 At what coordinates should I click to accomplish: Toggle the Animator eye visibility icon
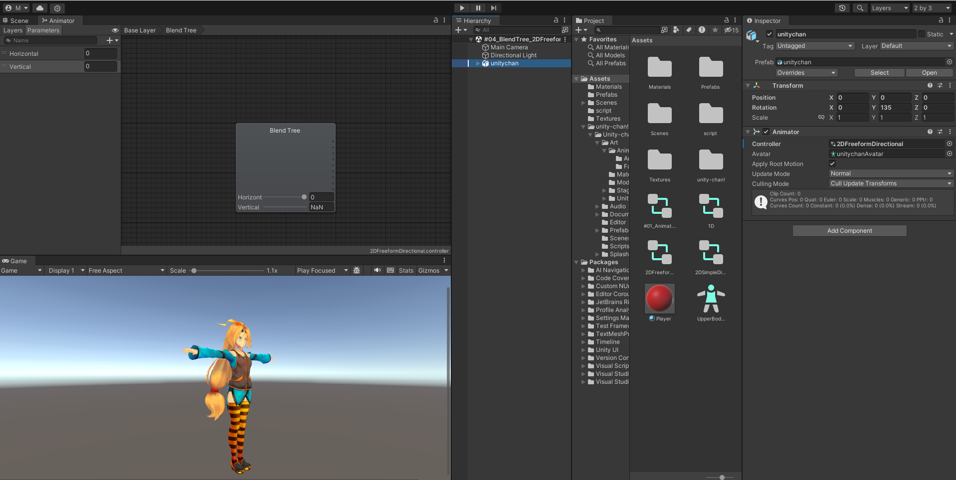point(115,30)
